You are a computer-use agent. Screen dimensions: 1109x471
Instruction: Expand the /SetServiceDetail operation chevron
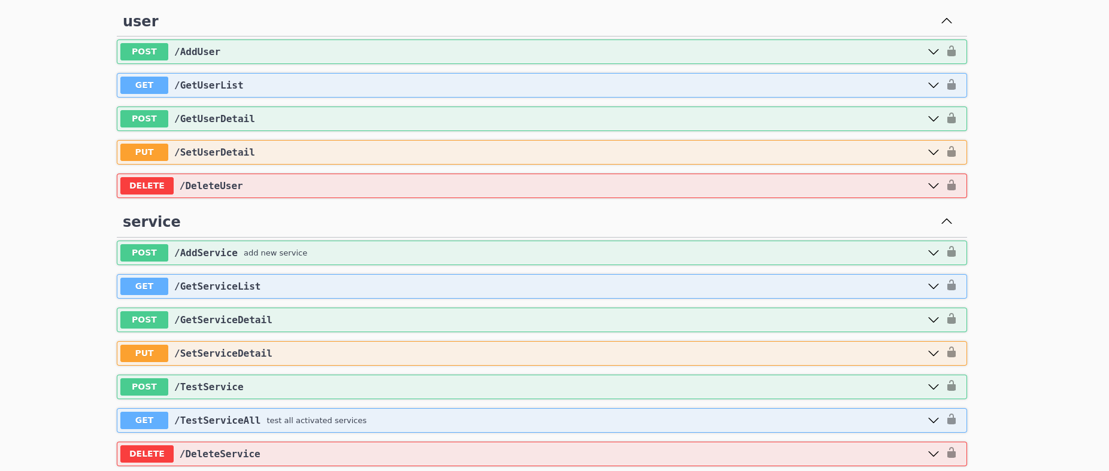coord(934,354)
